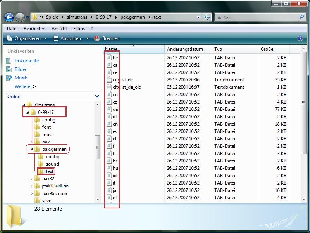The width and height of the screenshot is (310, 233).
Task: Open the Ansichten dropdown arrow
Action: click(x=88, y=38)
